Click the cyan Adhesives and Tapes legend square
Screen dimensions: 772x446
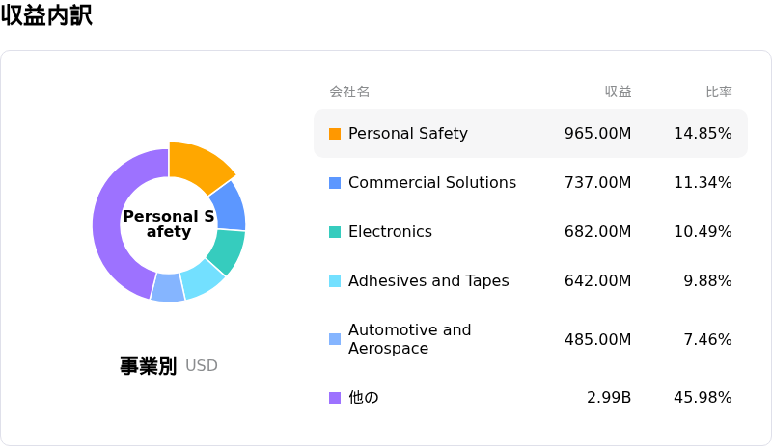coord(335,281)
